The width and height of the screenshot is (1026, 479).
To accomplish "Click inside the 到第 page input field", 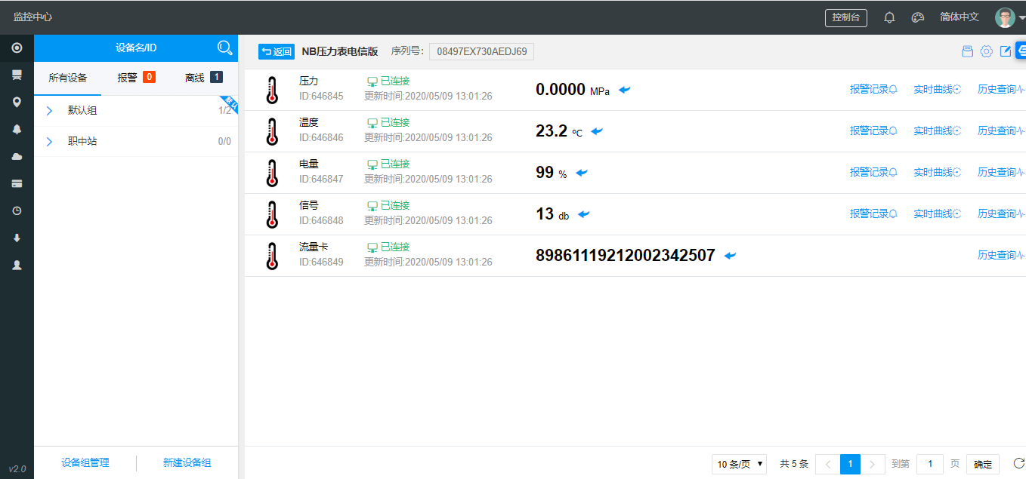I will coord(930,464).
